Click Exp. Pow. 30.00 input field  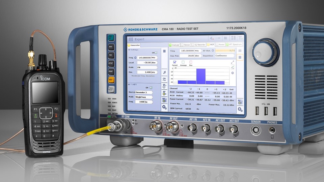tap(187, 56)
